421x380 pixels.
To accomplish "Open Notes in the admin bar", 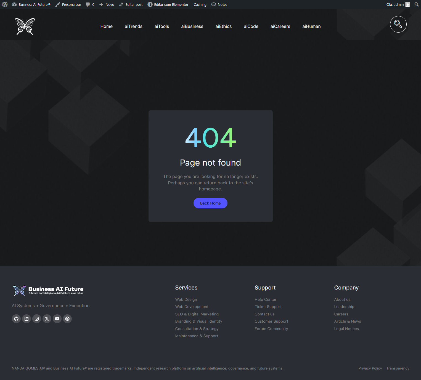I will (219, 4).
